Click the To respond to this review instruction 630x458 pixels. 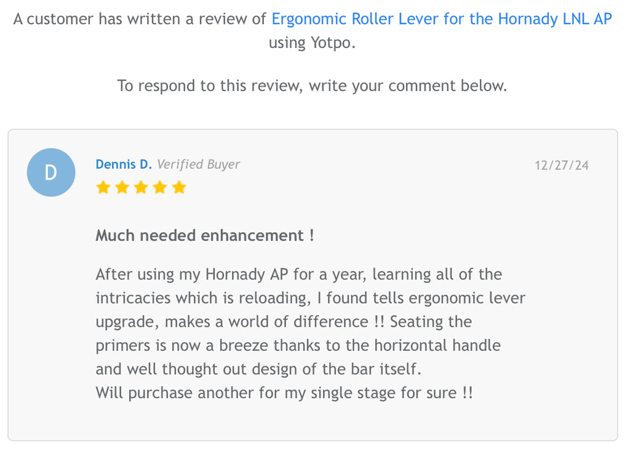click(312, 86)
